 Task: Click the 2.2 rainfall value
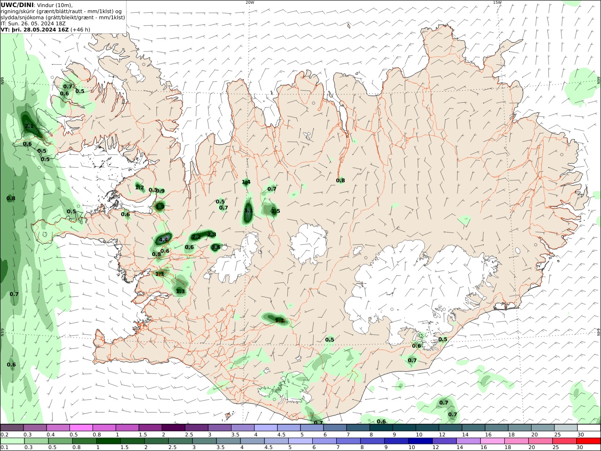tap(196, 237)
